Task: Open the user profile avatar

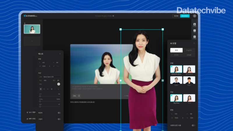Action: 195,16
